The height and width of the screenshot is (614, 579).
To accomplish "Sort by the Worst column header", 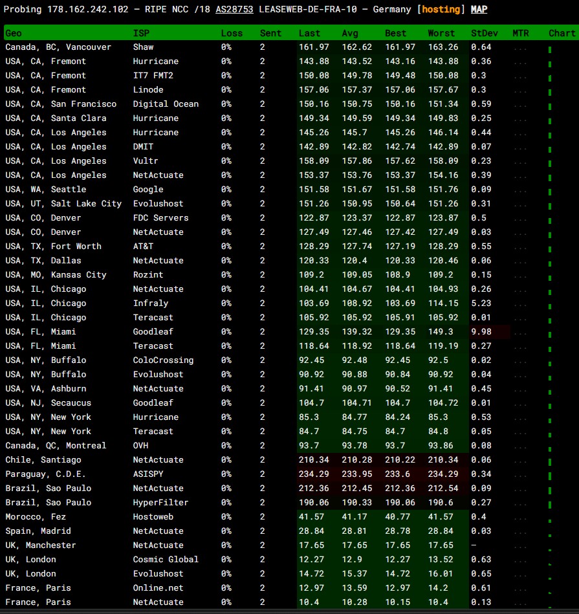I will click(441, 33).
